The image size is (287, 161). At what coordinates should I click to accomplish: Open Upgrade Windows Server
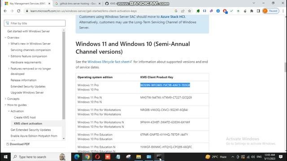pos(27,93)
